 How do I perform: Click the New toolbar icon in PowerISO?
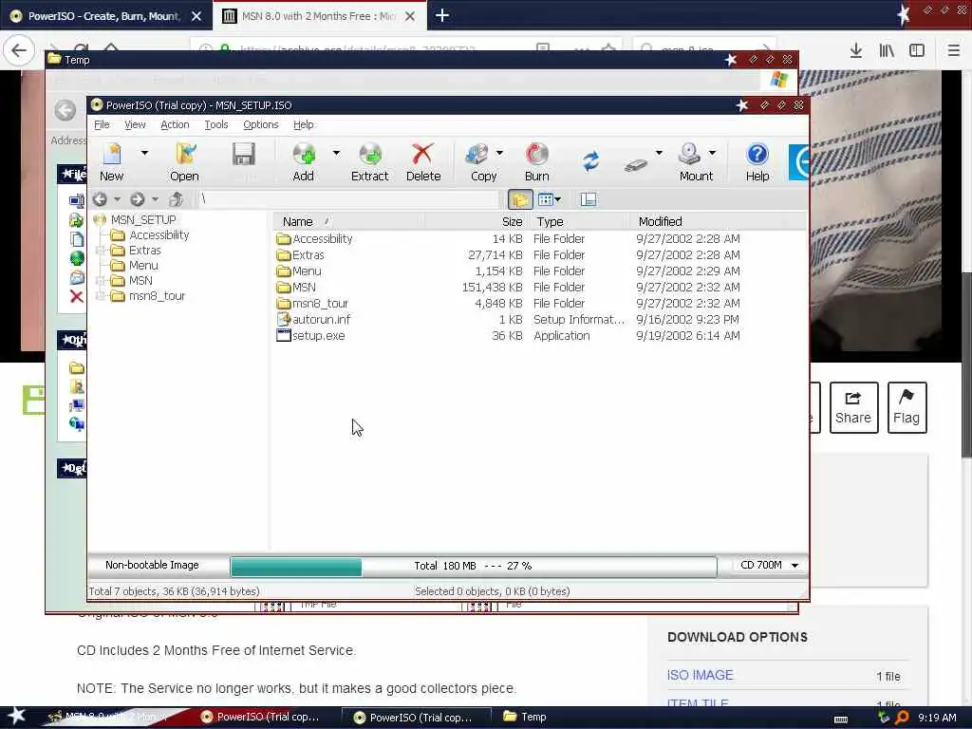112,162
